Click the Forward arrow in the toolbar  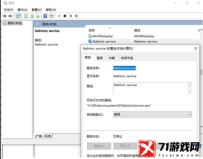tap(10, 16)
